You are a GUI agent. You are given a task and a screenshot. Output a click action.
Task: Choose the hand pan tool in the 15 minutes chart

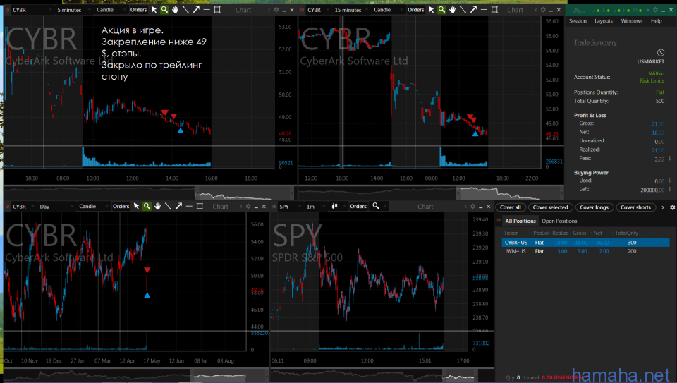[x=452, y=9]
